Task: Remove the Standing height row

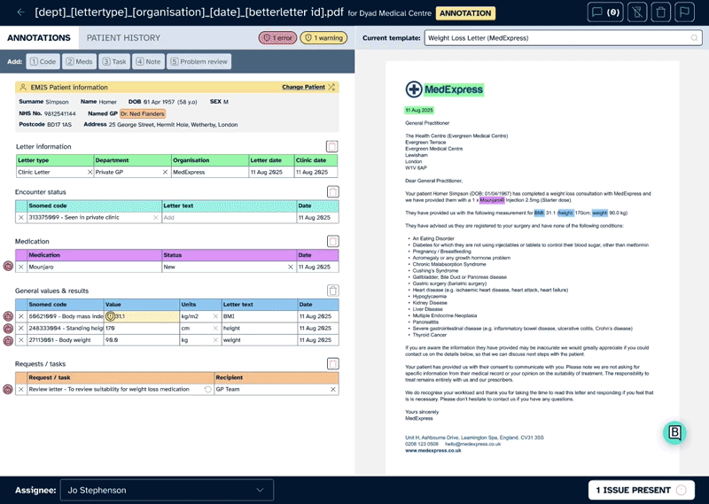Action: (x=20, y=328)
